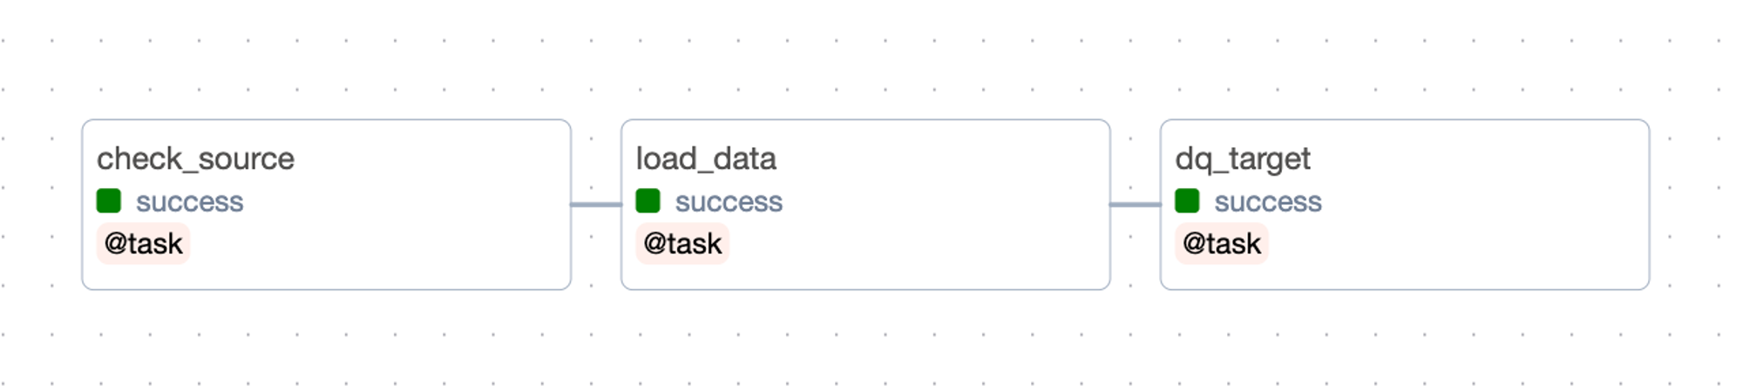Click the empty canvas above the load_data node
1743x392 pixels.
[865, 65]
